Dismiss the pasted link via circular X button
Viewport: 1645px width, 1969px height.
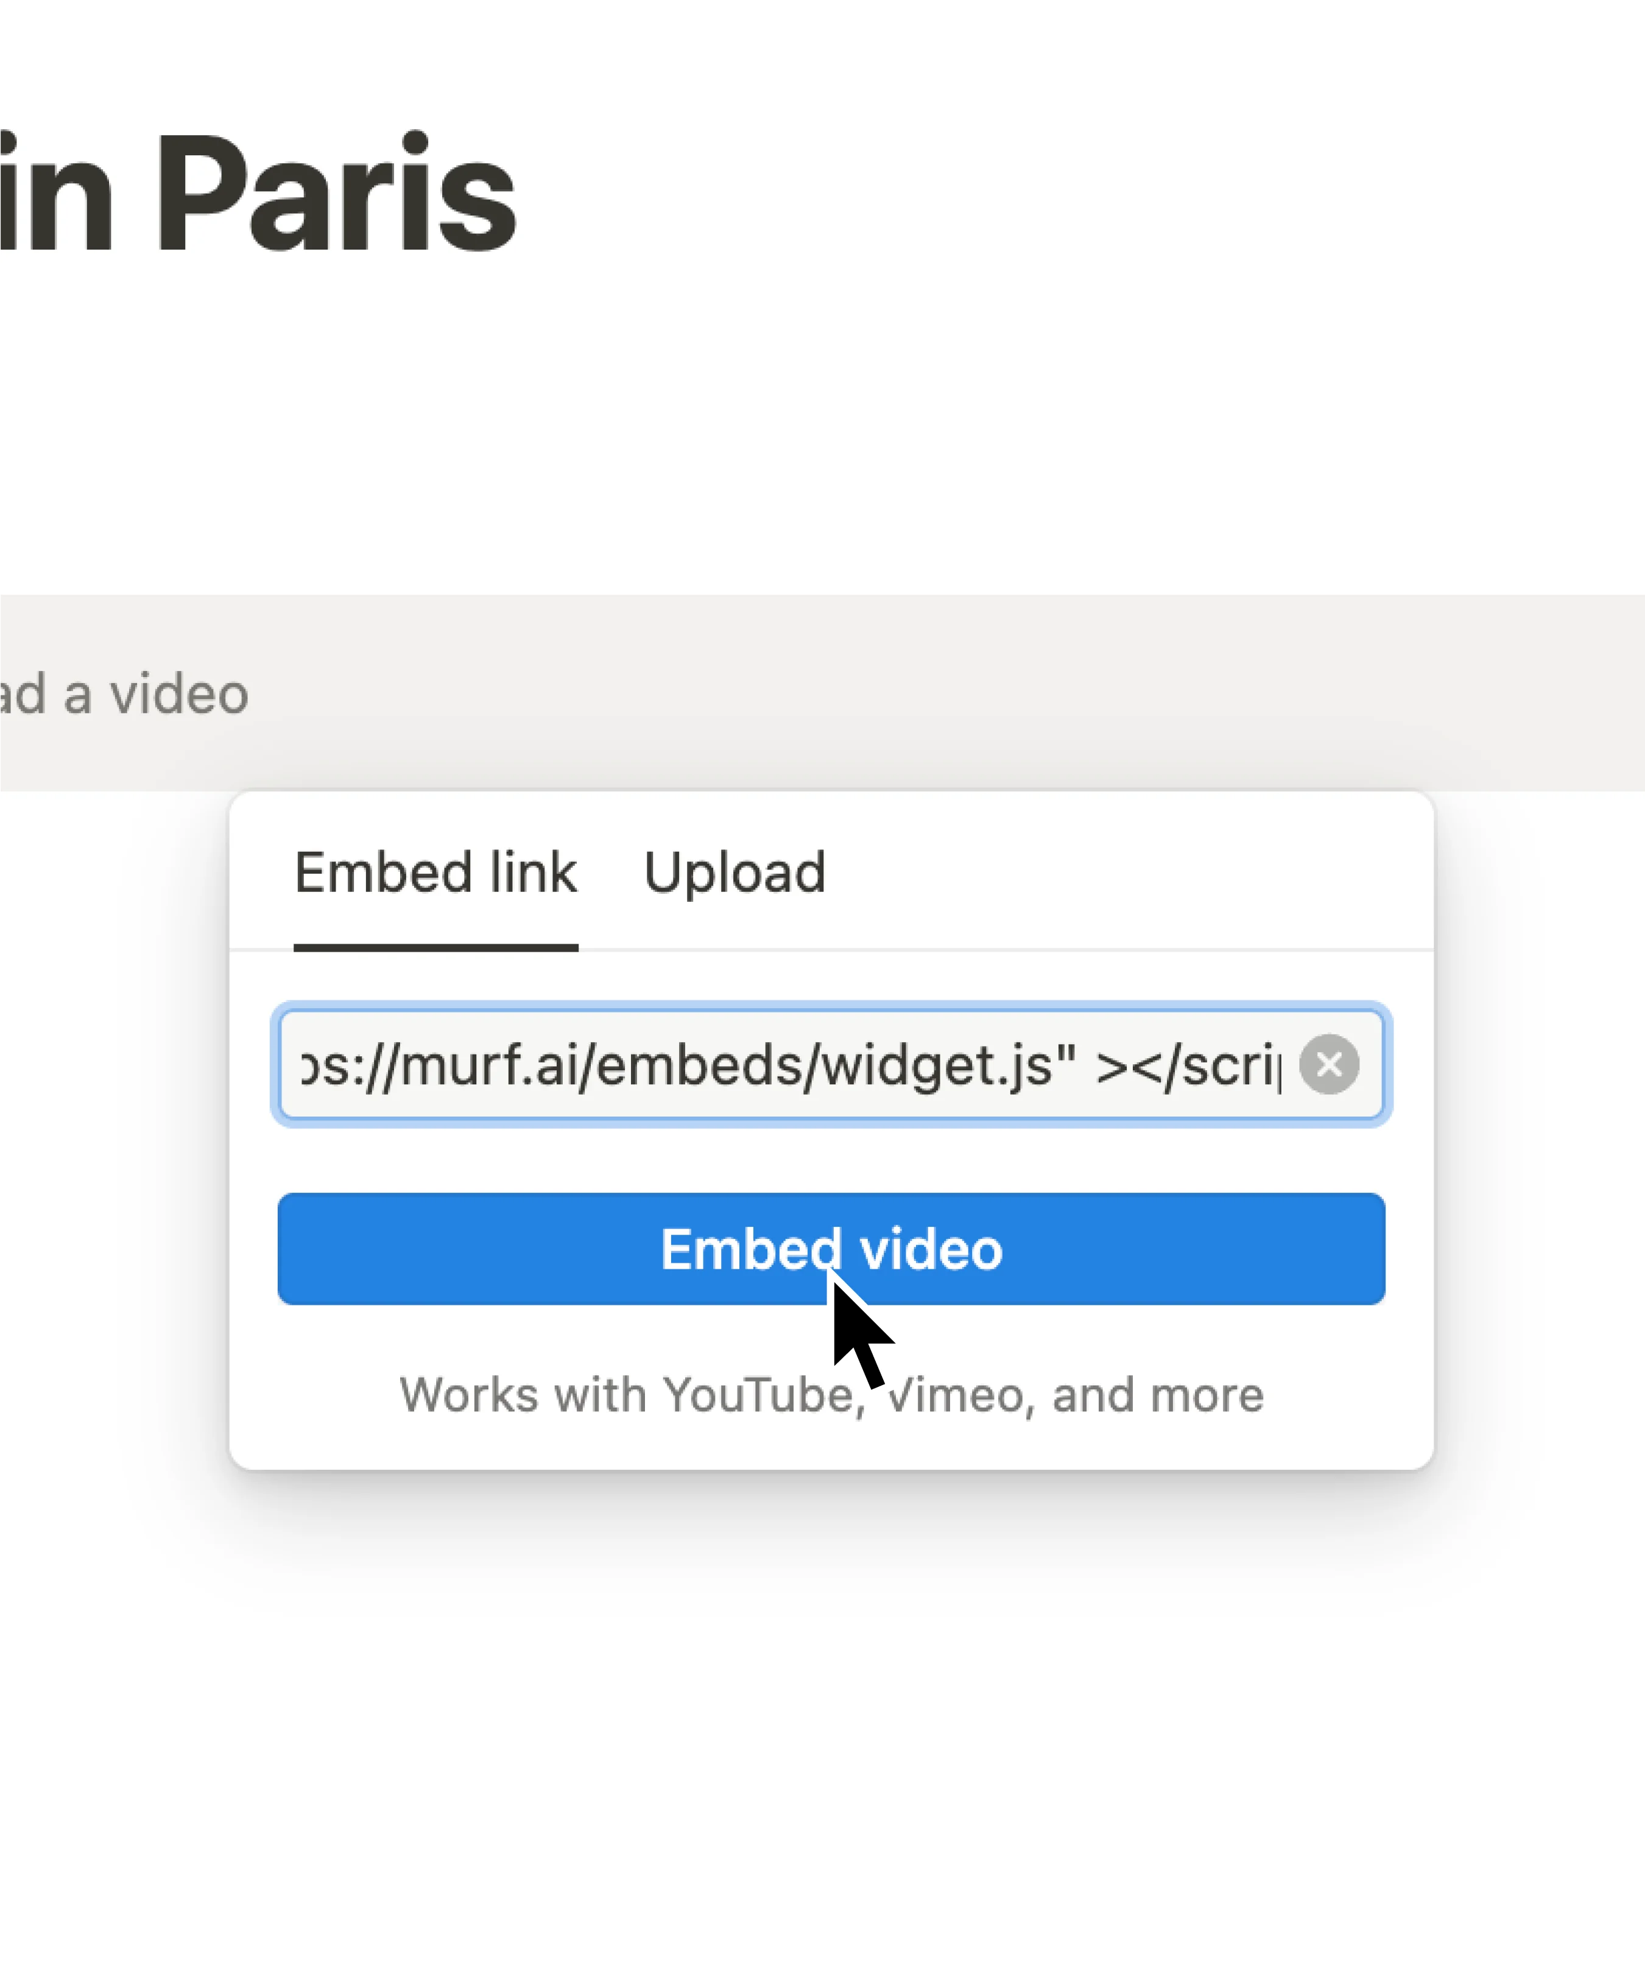(1329, 1062)
